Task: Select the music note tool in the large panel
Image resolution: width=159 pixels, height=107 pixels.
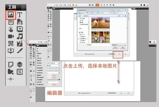Action: coord(20,36)
